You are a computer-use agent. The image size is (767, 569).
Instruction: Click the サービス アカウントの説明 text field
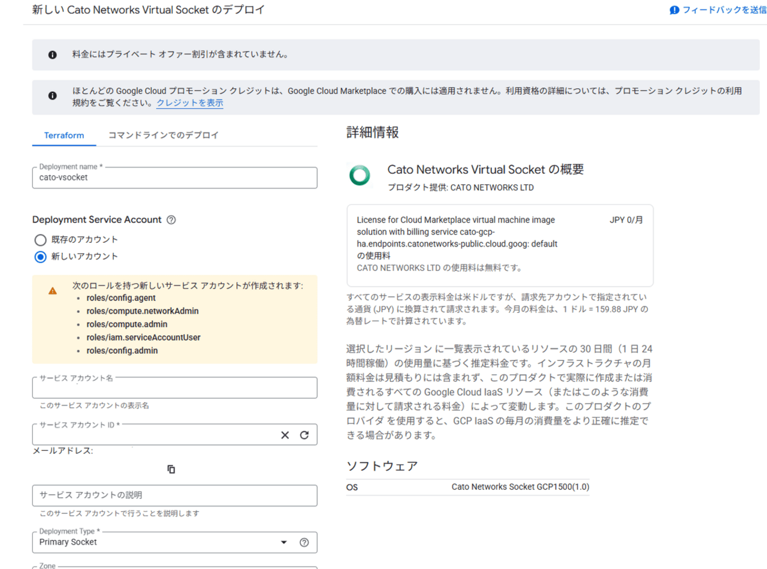click(174, 495)
